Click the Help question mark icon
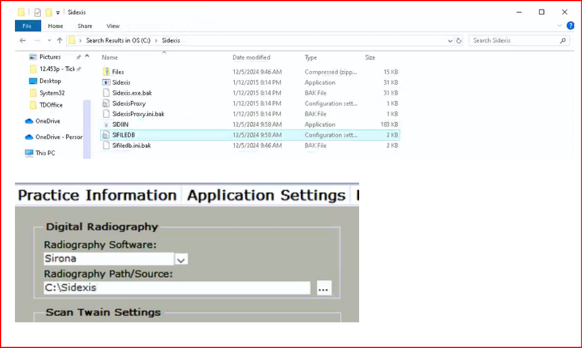Screen dimensions: 582x348 [x=570, y=26]
